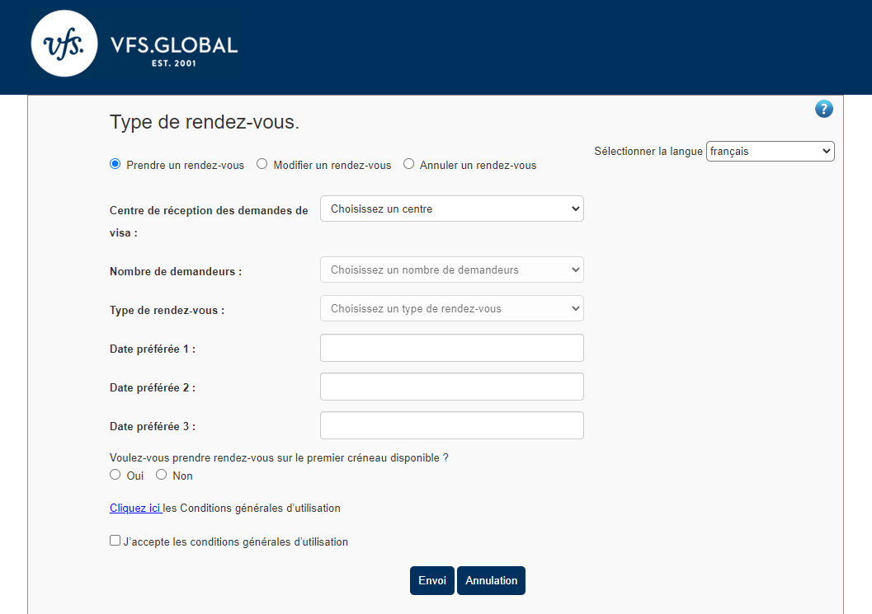Open the language selector showing français
The height and width of the screenshot is (614, 872).
coord(770,152)
